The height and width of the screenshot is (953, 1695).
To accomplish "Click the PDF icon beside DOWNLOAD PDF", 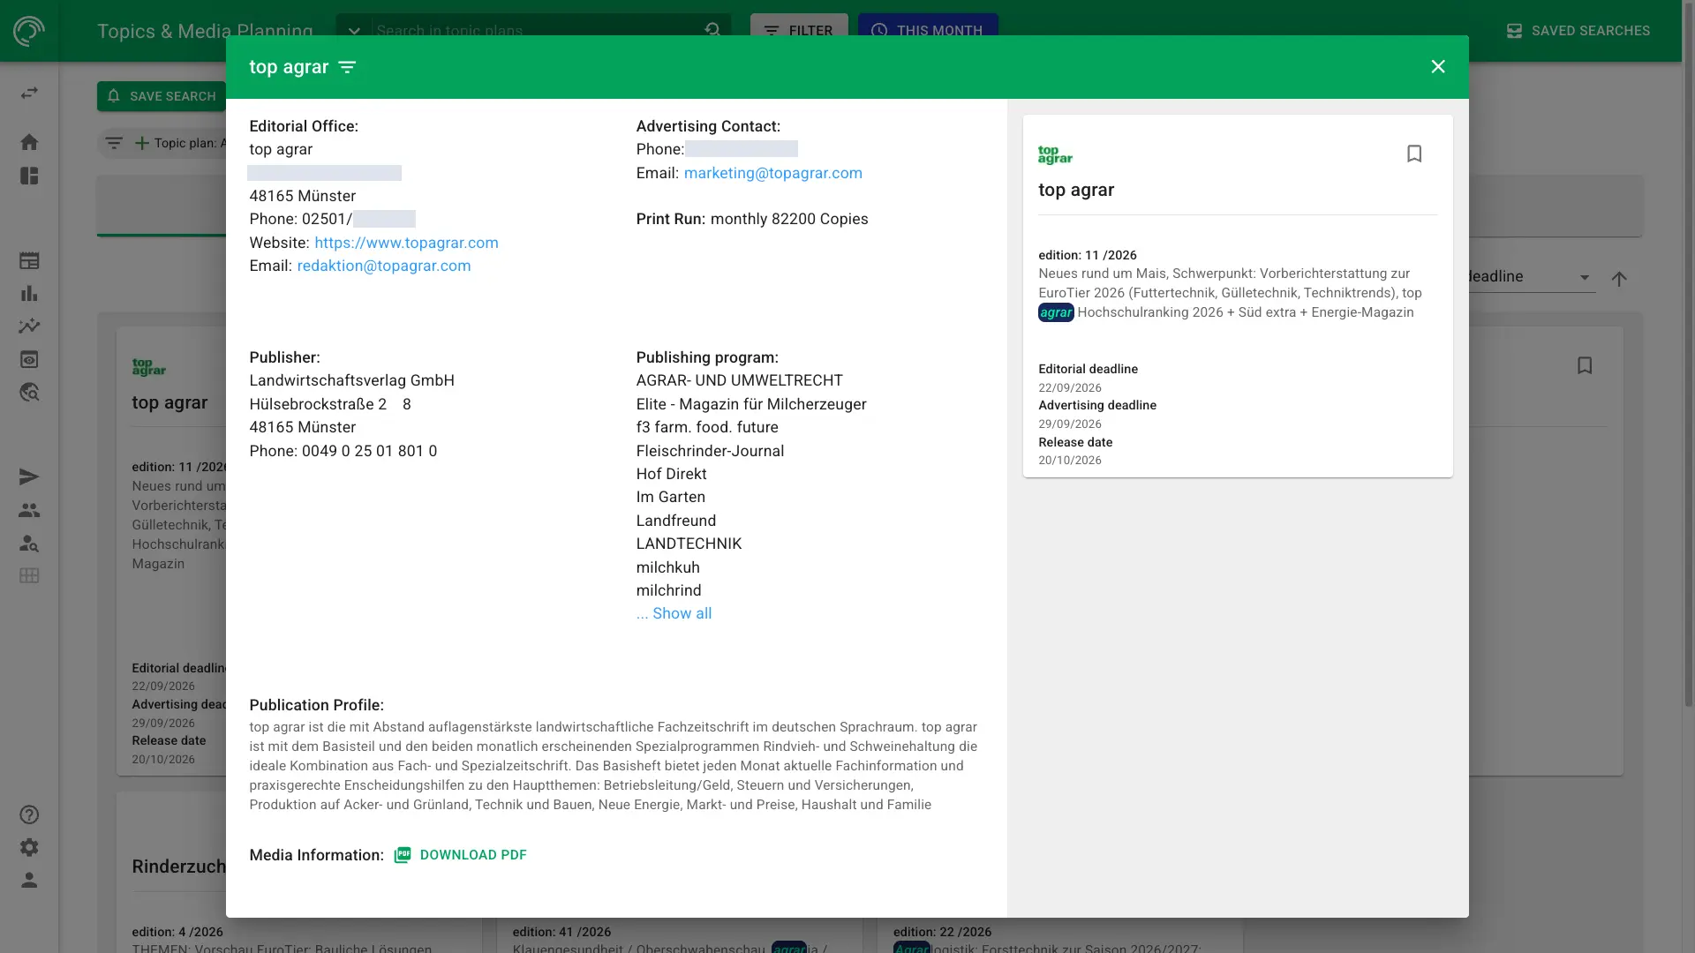I will click(x=403, y=855).
